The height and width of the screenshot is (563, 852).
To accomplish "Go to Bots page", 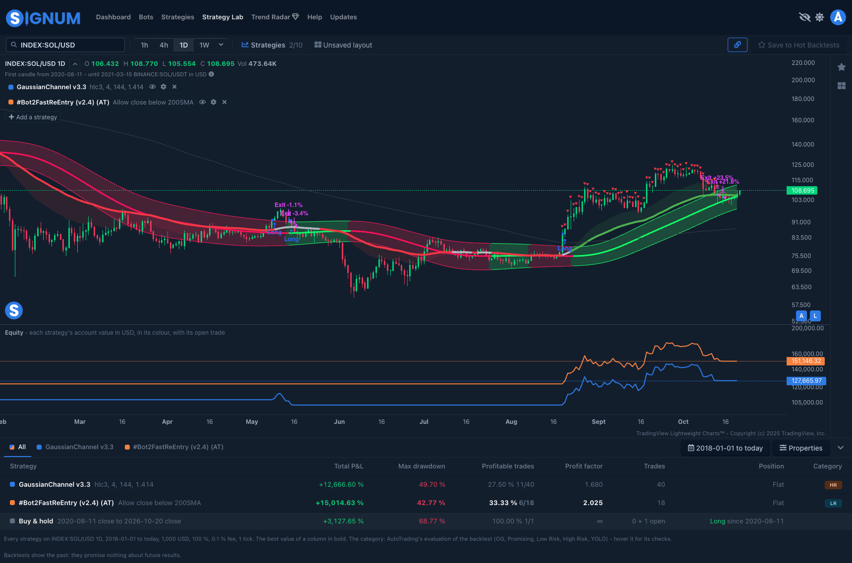I will [x=146, y=17].
